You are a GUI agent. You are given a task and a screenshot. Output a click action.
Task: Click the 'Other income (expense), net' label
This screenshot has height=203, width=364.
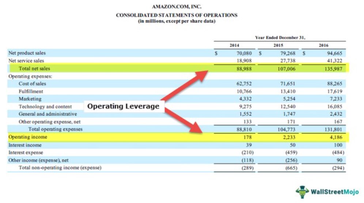point(38,160)
